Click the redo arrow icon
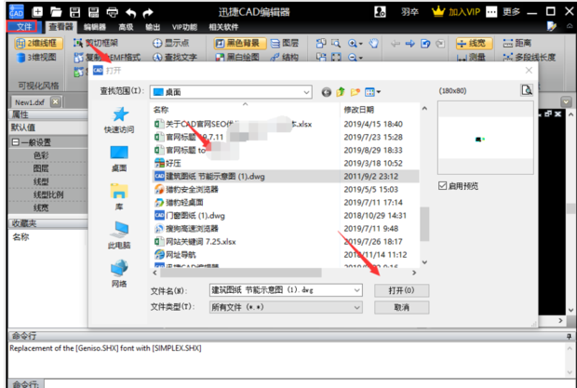The width and height of the screenshot is (577, 388). pyautogui.click(x=148, y=13)
